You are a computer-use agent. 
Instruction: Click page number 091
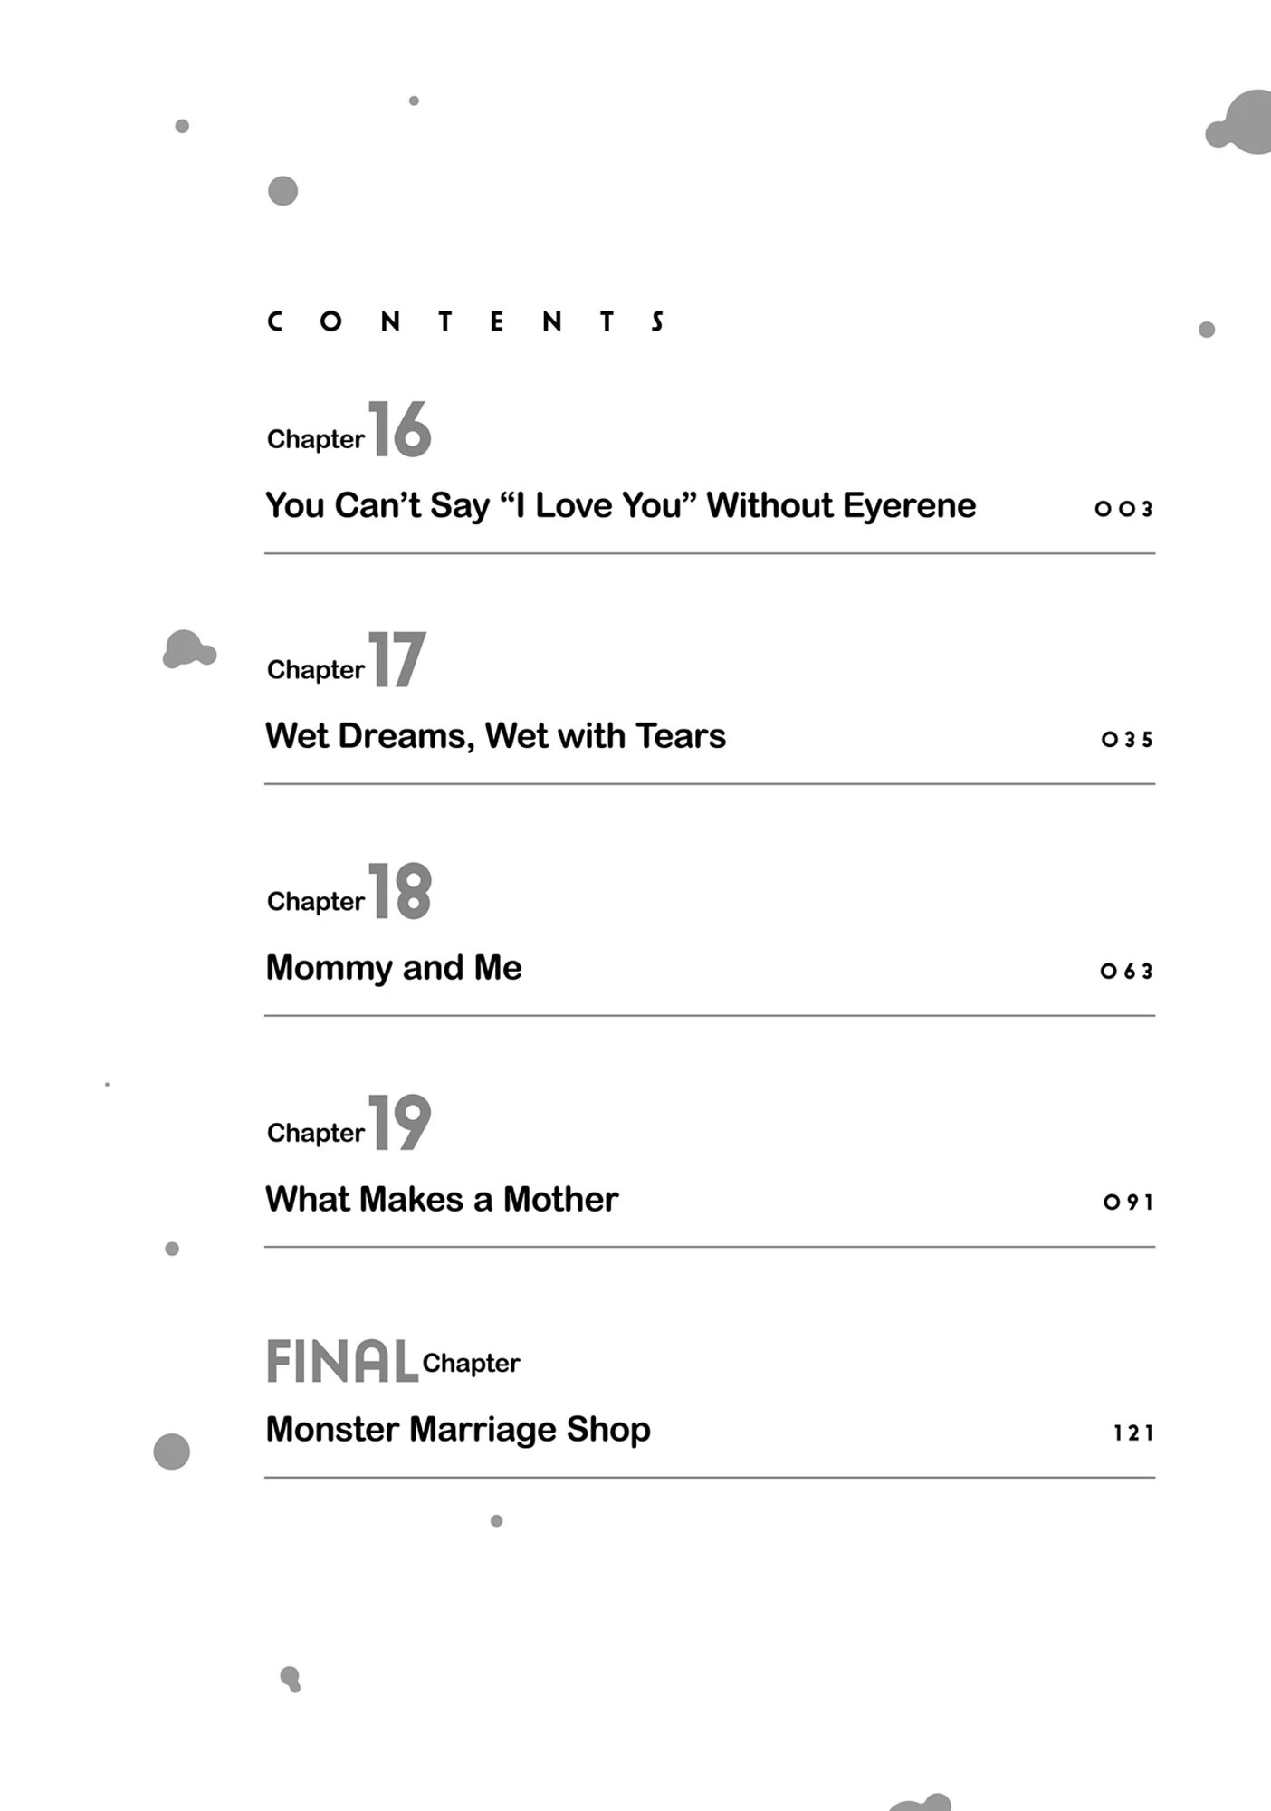pyautogui.click(x=1128, y=1203)
